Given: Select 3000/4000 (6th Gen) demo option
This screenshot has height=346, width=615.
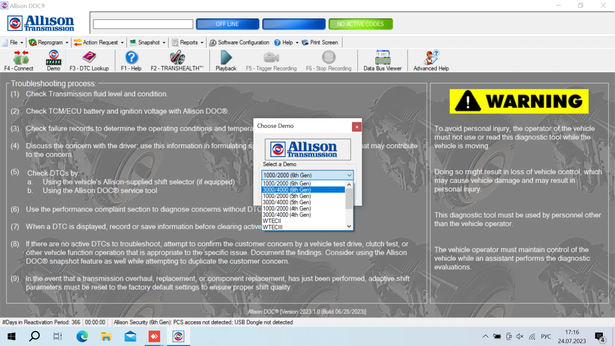Looking at the screenshot, I should 303,190.
